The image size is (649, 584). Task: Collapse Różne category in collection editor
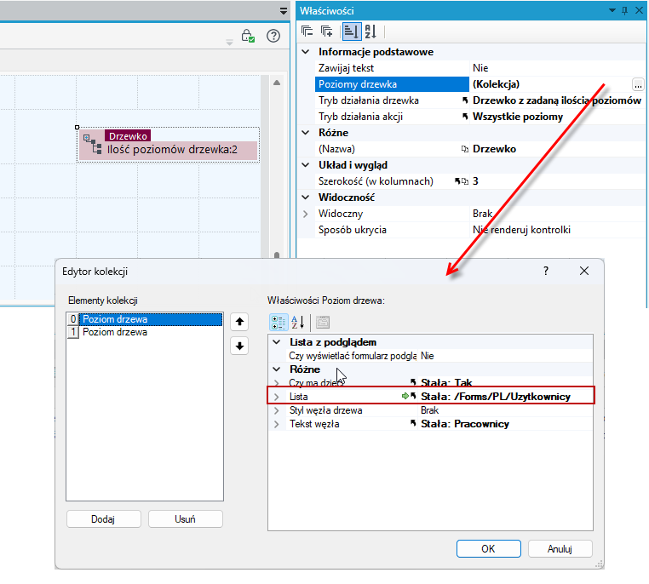tap(277, 369)
